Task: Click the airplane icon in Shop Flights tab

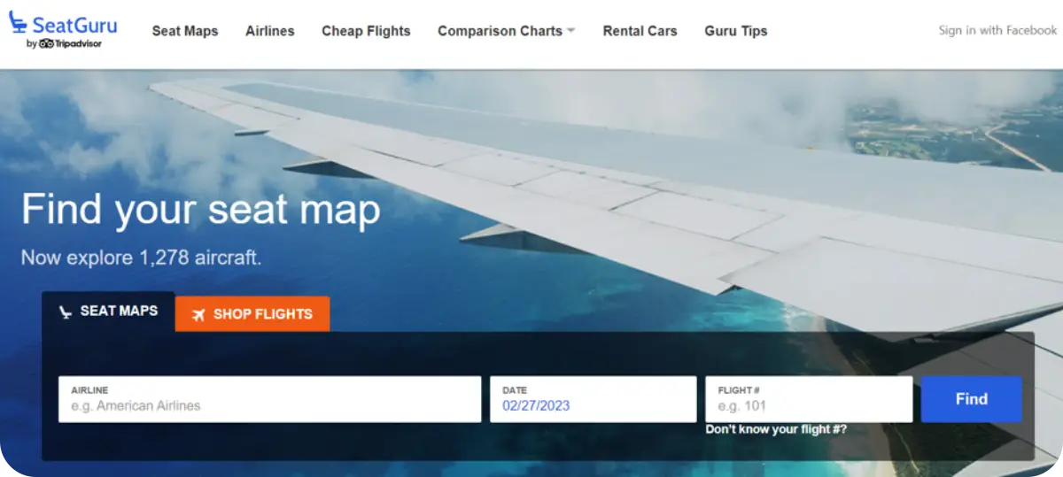Action: [198, 314]
